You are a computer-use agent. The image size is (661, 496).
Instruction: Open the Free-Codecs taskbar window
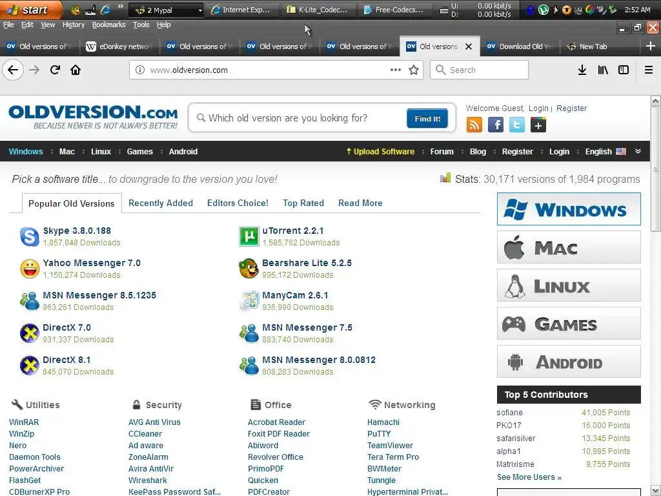[x=394, y=10]
